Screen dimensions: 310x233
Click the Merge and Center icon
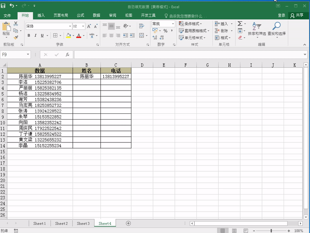[x=141, y=35]
